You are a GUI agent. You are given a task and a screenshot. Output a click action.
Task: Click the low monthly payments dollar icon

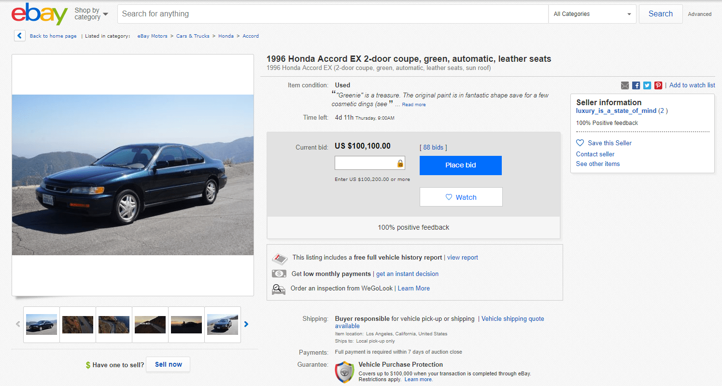coord(279,274)
